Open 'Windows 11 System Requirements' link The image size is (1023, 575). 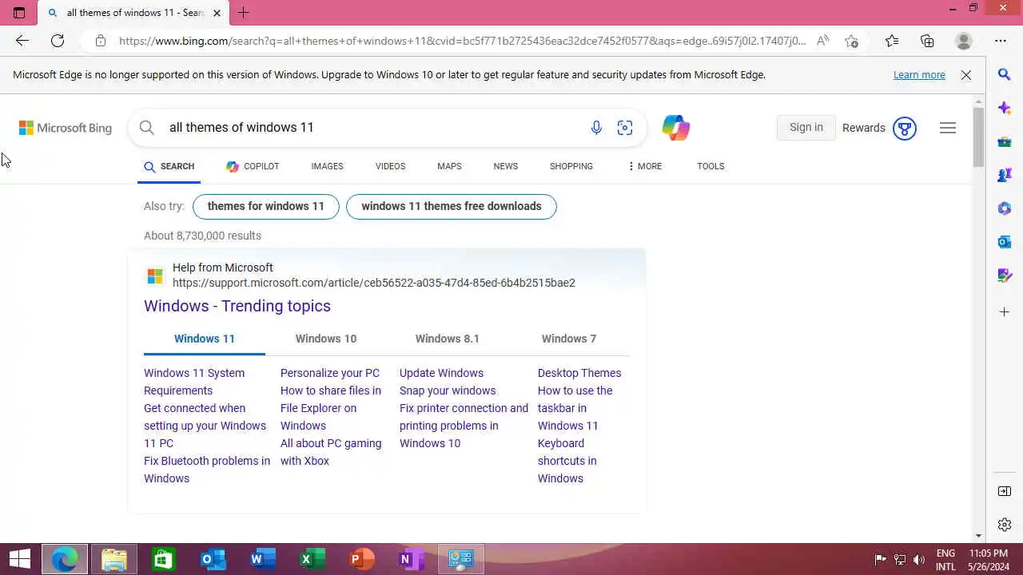coord(194,382)
